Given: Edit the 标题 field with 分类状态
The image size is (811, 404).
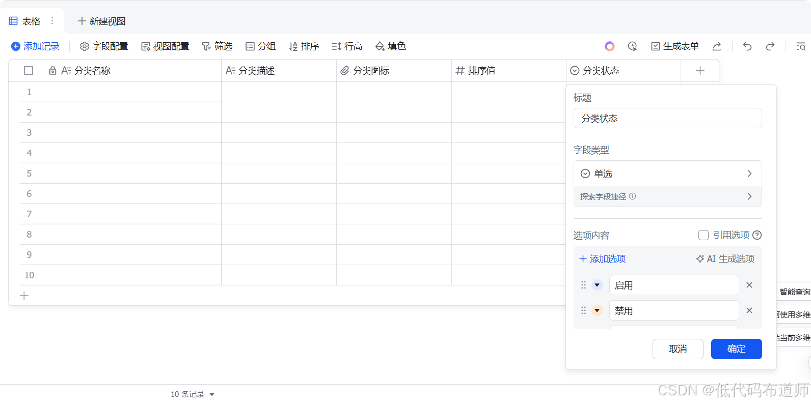Looking at the screenshot, I should [667, 118].
